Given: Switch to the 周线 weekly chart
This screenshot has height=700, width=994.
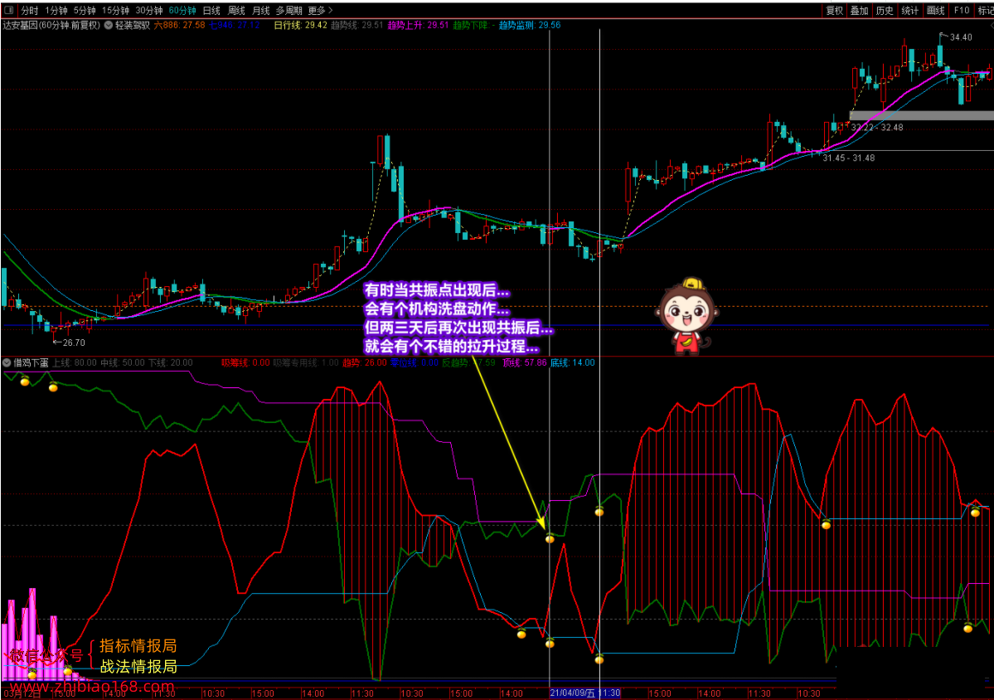Looking at the screenshot, I should click(236, 11).
